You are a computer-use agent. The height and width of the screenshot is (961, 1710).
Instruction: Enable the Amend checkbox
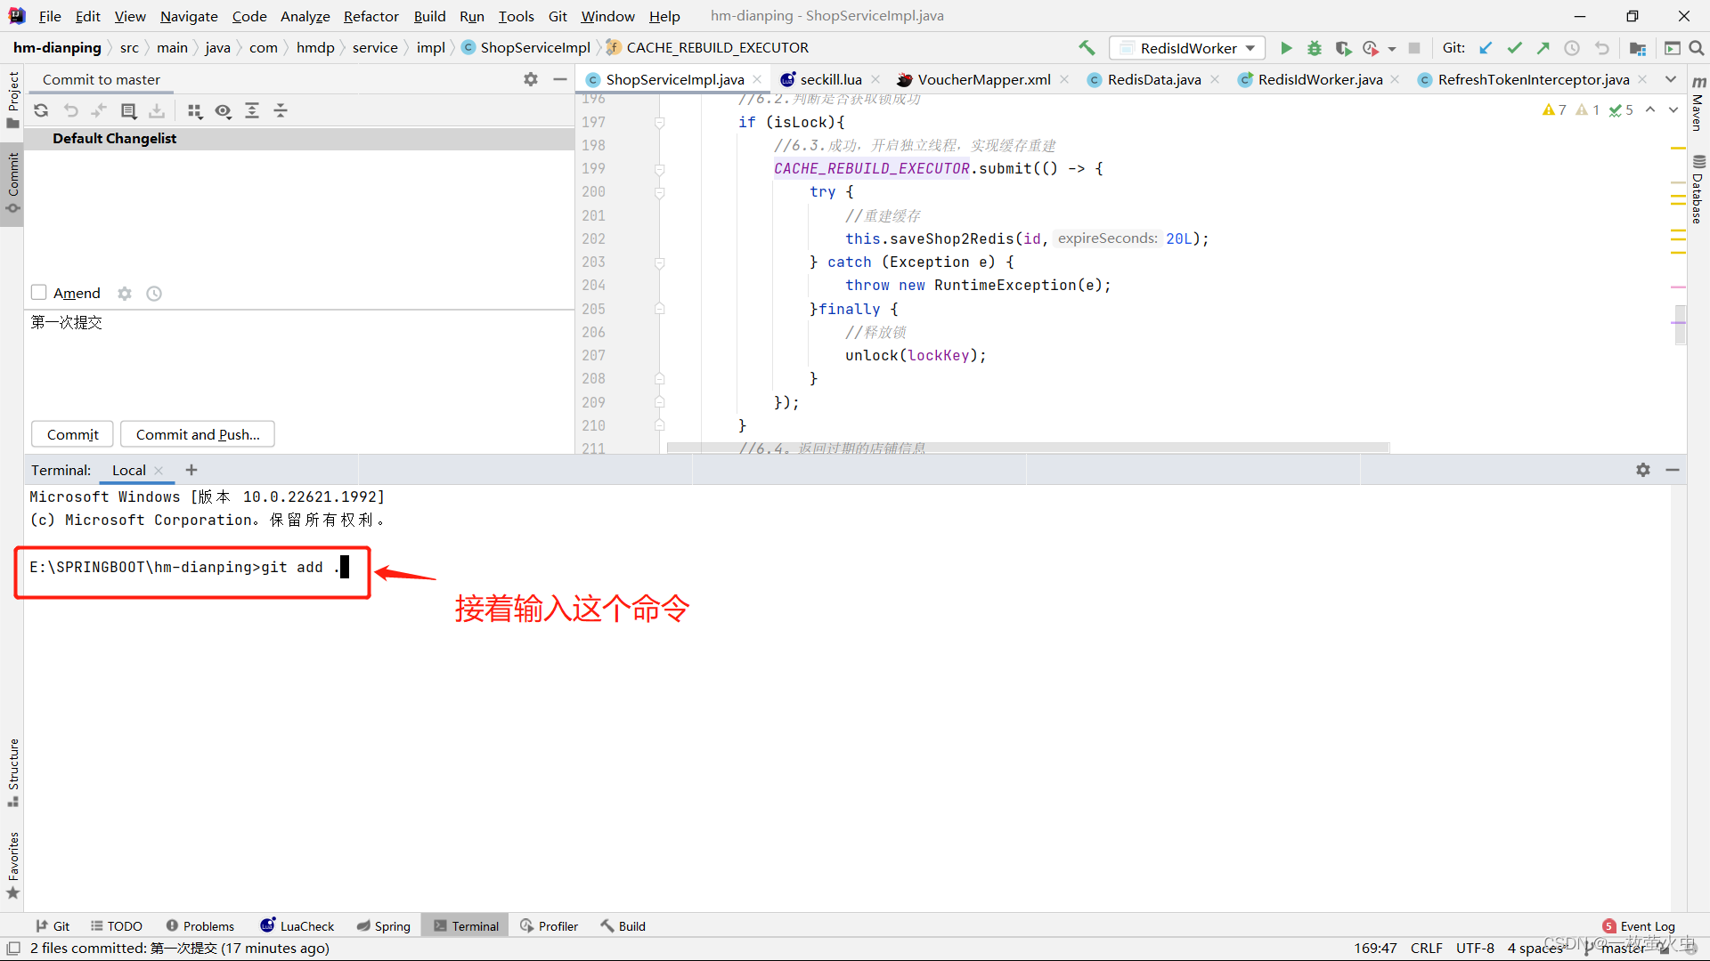[39, 293]
